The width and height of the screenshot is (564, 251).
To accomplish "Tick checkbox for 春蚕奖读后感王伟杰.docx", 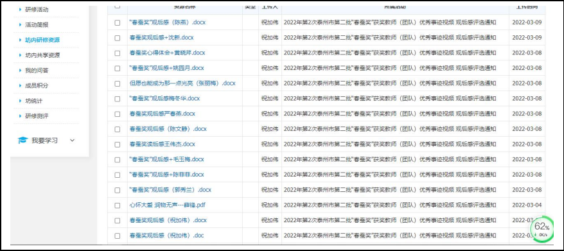I will [x=118, y=144].
